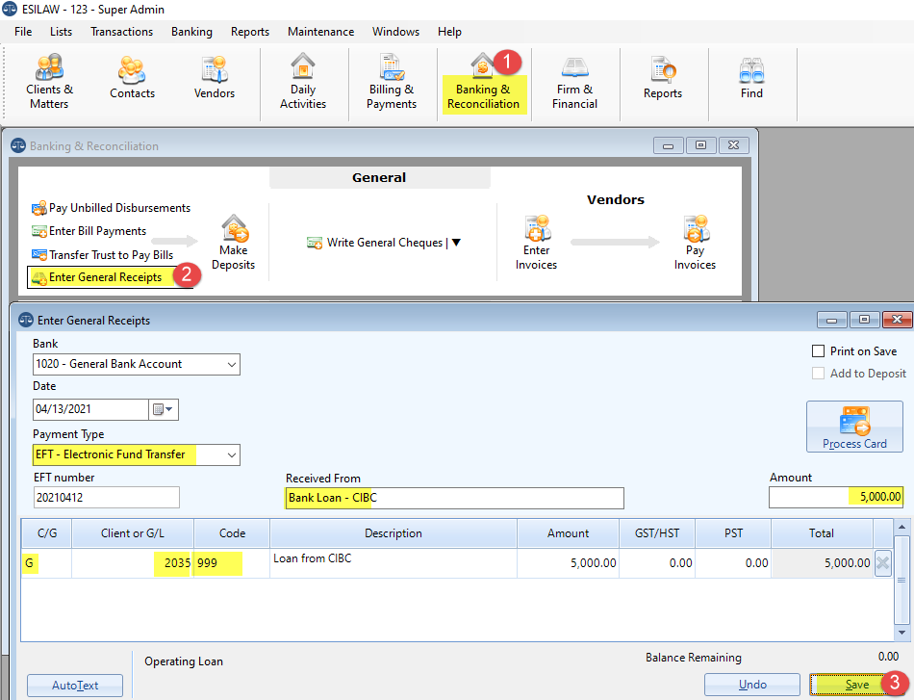Click the Undo button

tap(752, 685)
